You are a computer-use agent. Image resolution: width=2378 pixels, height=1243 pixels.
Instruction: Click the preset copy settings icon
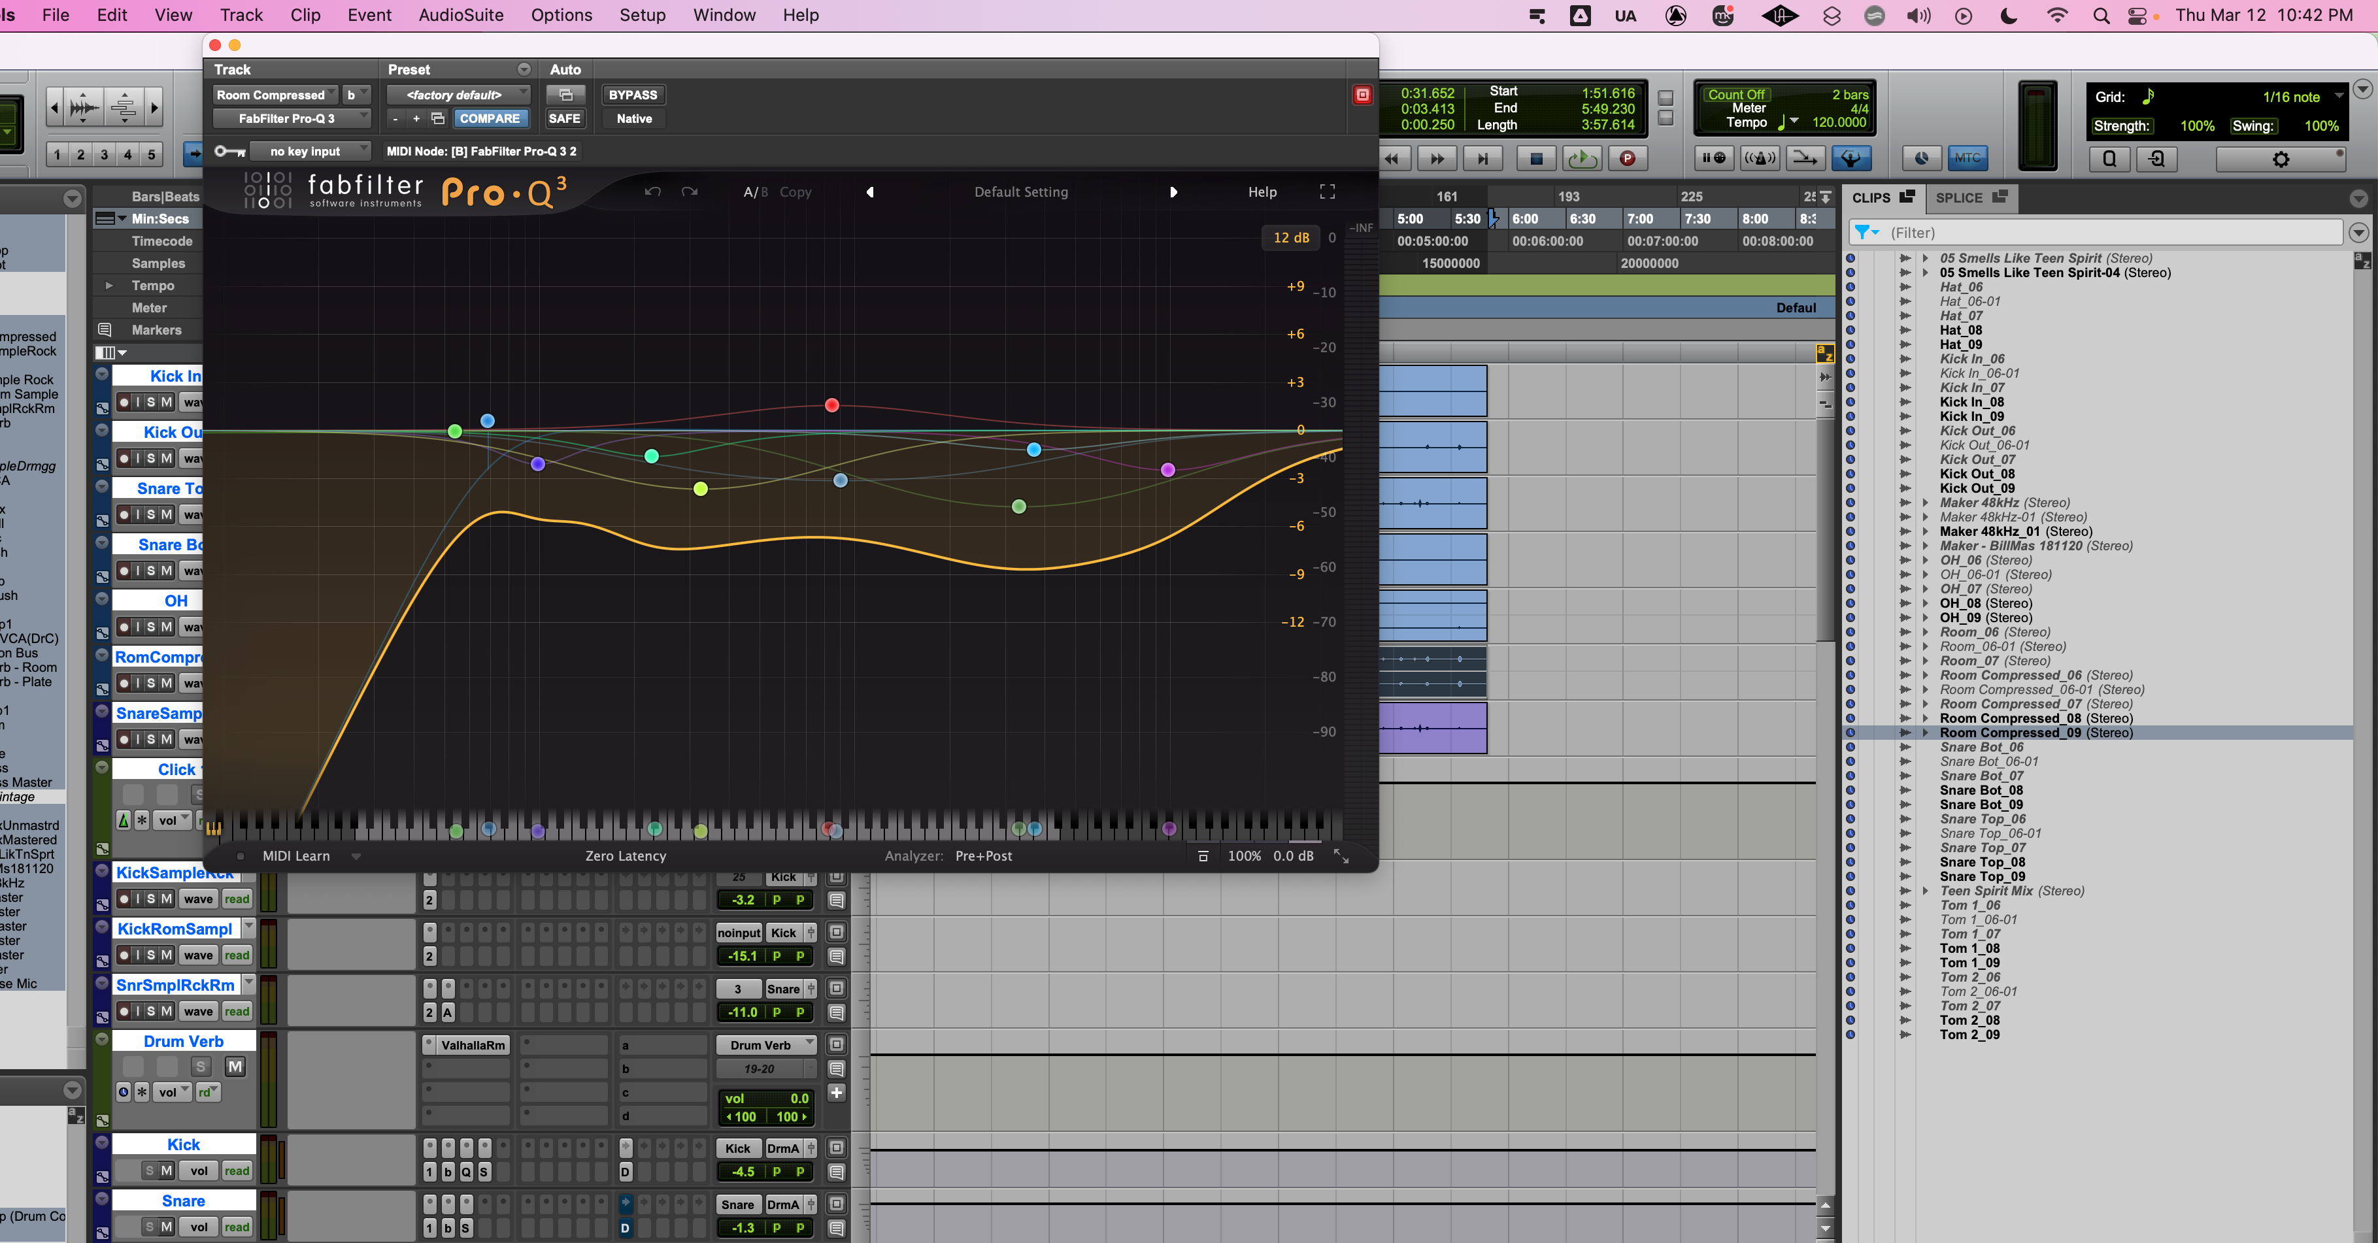(437, 118)
